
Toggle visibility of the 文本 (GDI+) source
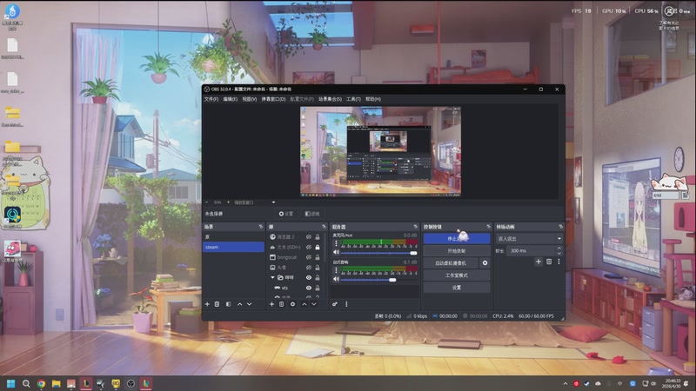pyautogui.click(x=309, y=247)
